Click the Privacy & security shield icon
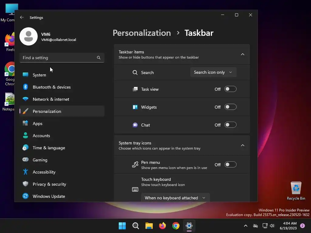This screenshot has height=233, width=311. 26,184
